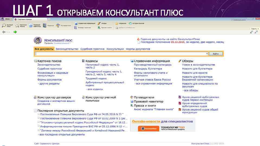Screen dimensions: 260x146
Task: Click the Конструктор договоров icon
Action: pyautogui.click(x=35, y=97)
